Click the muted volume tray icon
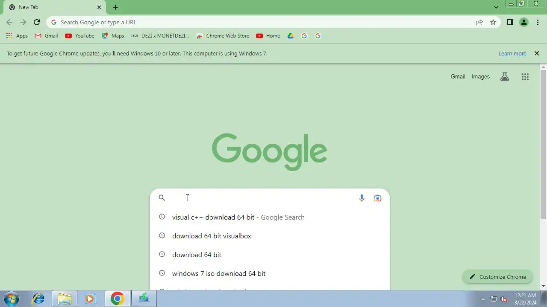 click(504, 299)
